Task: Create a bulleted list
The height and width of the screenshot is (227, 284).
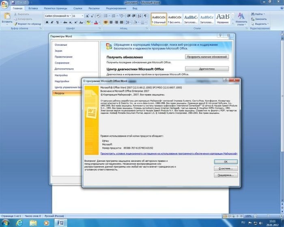Action: click(x=106, y=16)
